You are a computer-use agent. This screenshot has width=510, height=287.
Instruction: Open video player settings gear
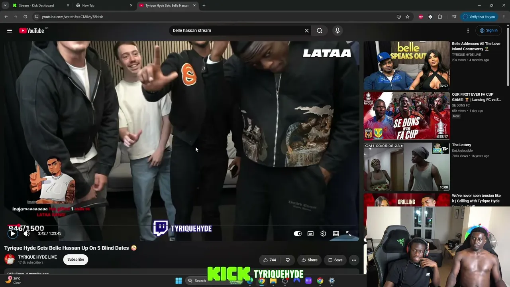[x=323, y=234]
